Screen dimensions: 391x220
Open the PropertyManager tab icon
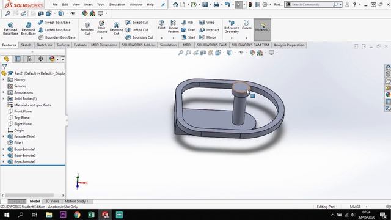tap(18, 59)
